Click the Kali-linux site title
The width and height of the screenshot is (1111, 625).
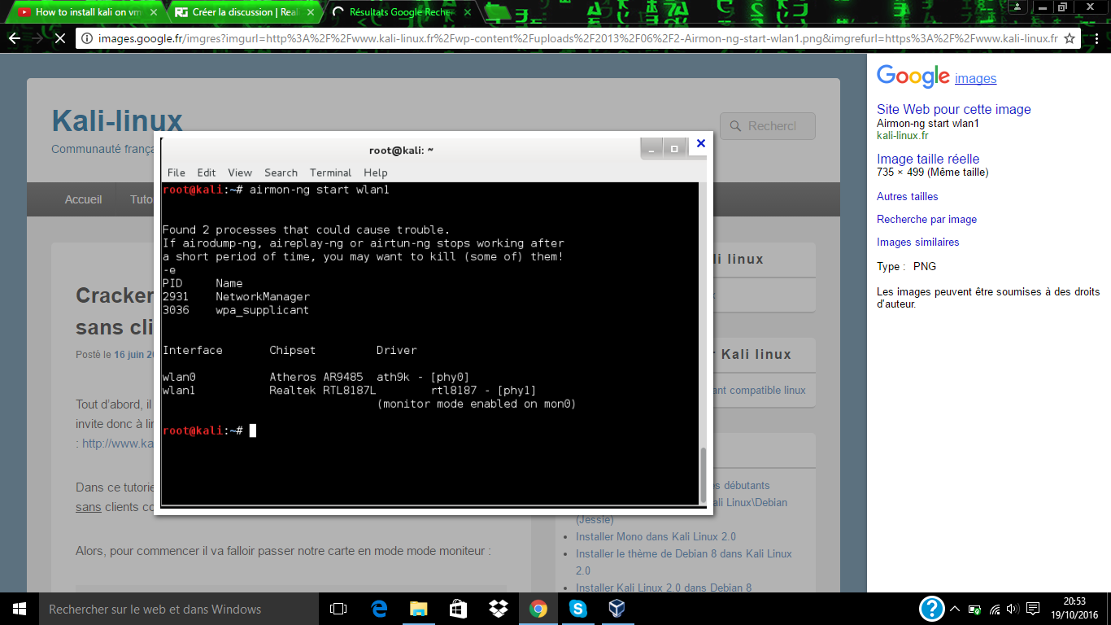coord(117,120)
